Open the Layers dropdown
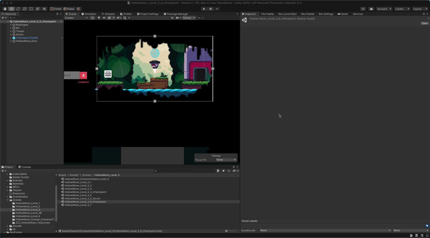430x238 pixels. (x=402, y=9)
